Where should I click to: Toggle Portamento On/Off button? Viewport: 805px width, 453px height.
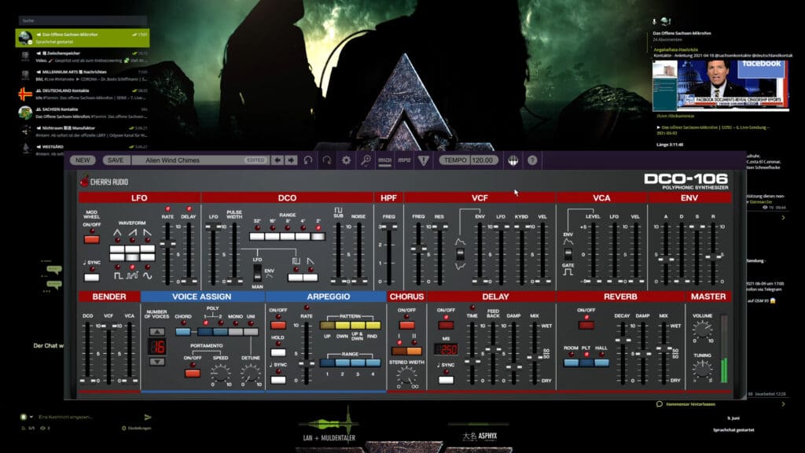pyautogui.click(x=193, y=373)
